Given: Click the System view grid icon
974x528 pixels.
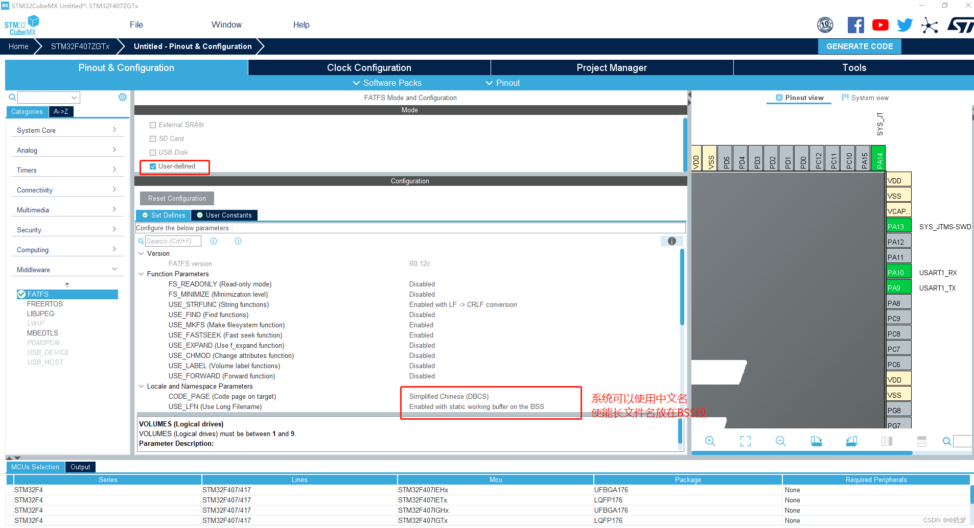Looking at the screenshot, I should click(845, 98).
